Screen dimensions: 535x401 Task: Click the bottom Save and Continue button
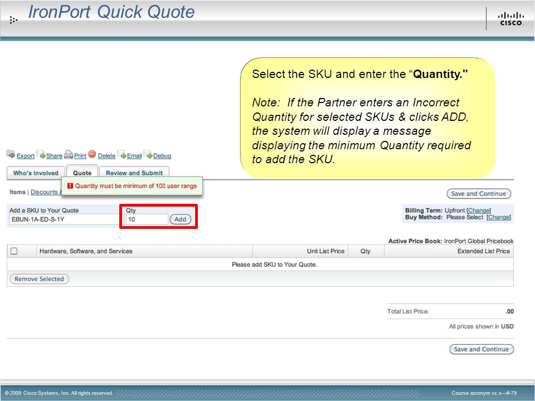pyautogui.click(x=481, y=349)
